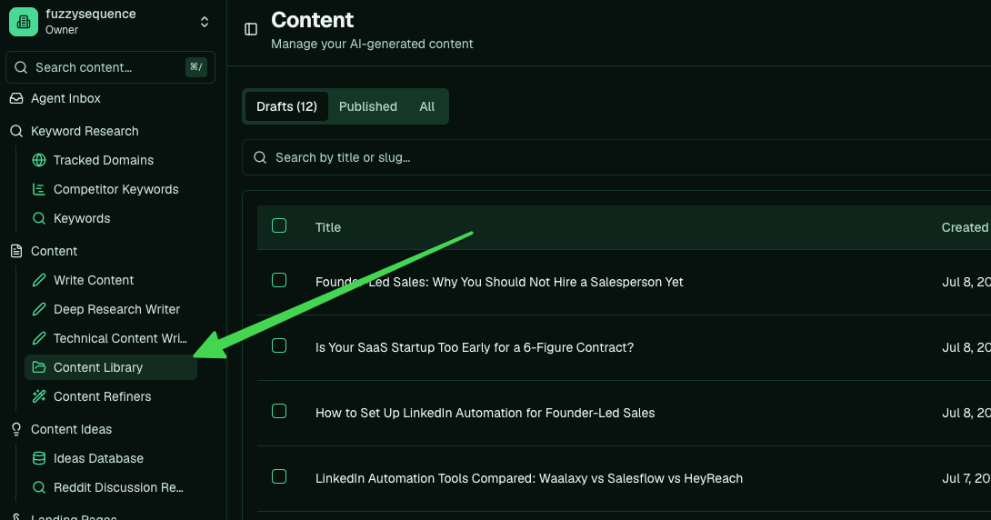Viewport: 991px width, 520px height.
Task: Check the select-all checkbox in the header
Action: (279, 225)
